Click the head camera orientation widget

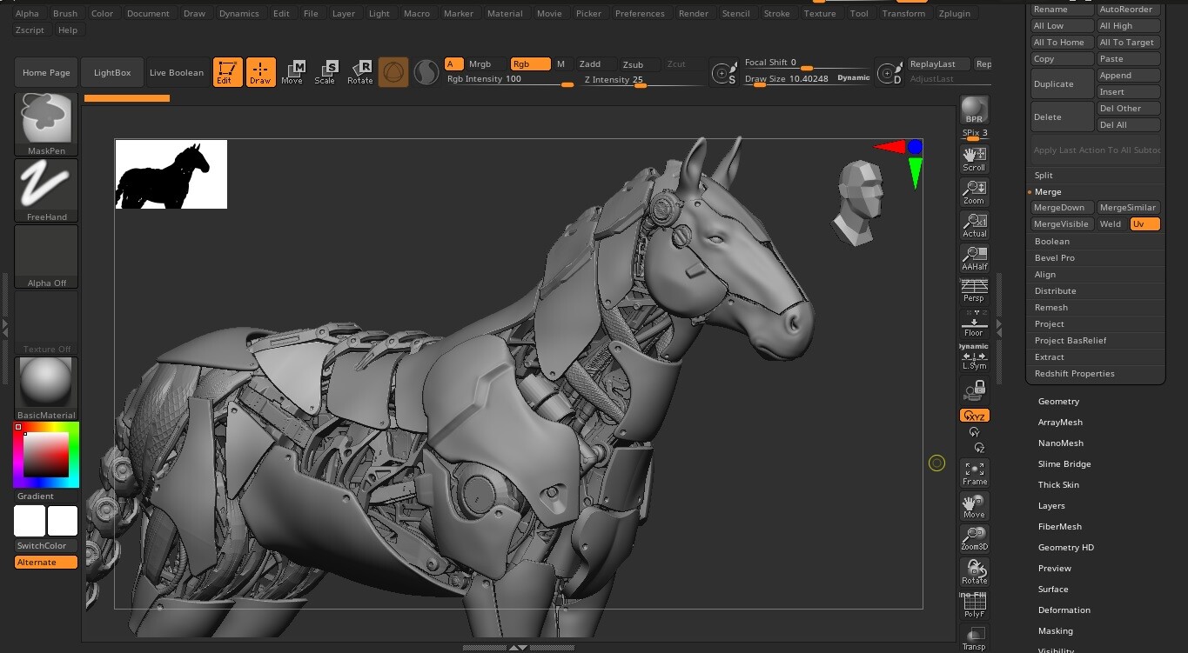860,202
